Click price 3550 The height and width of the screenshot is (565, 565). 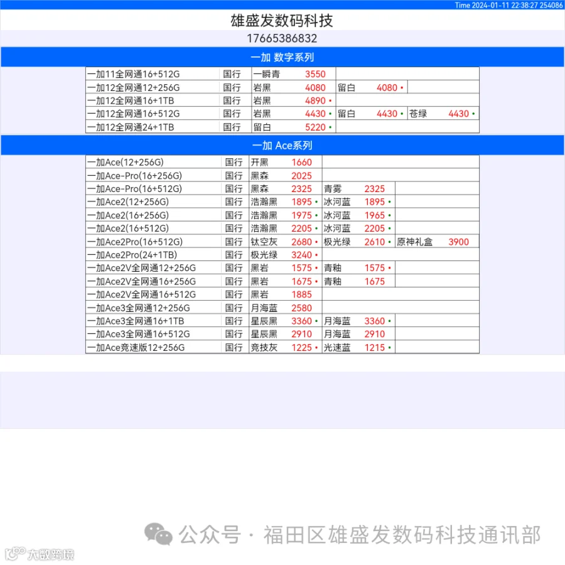click(x=315, y=74)
